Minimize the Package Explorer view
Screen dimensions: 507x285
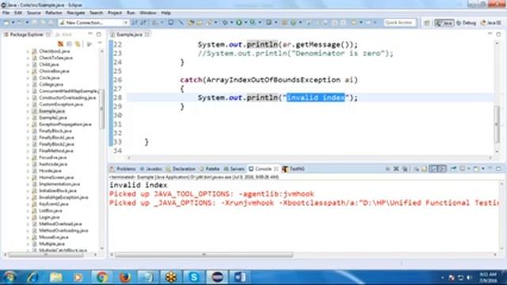[90, 34]
